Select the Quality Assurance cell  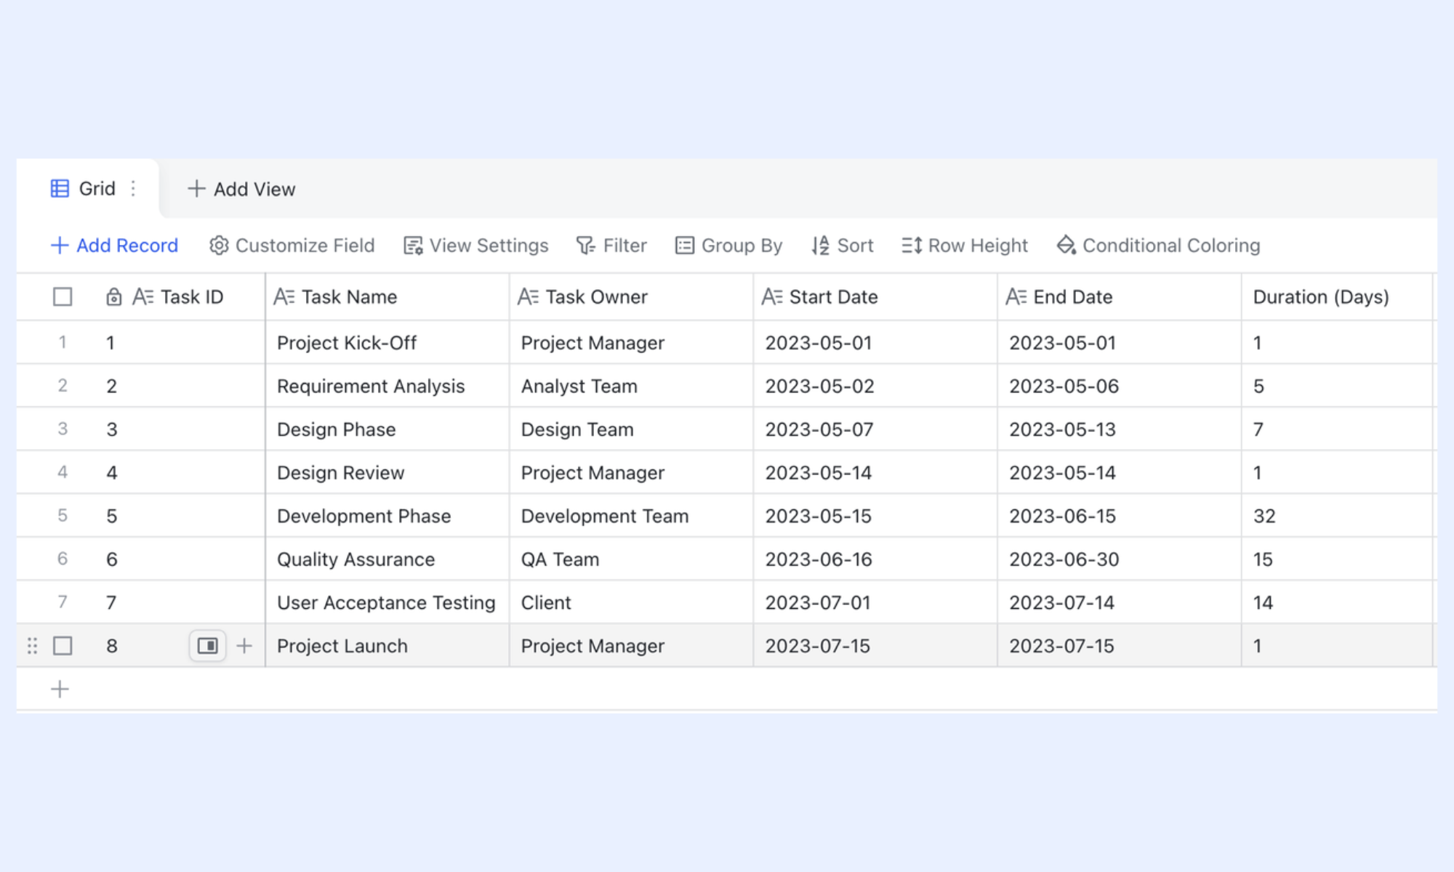pyautogui.click(x=387, y=559)
